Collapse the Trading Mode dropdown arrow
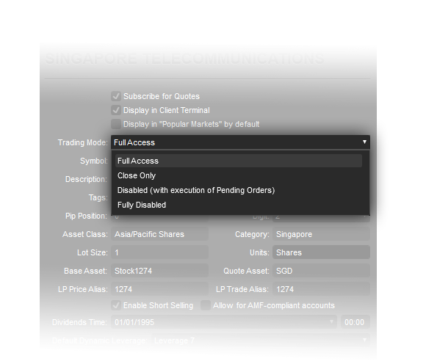Image resolution: width=426 pixels, height=361 pixels. [x=364, y=142]
